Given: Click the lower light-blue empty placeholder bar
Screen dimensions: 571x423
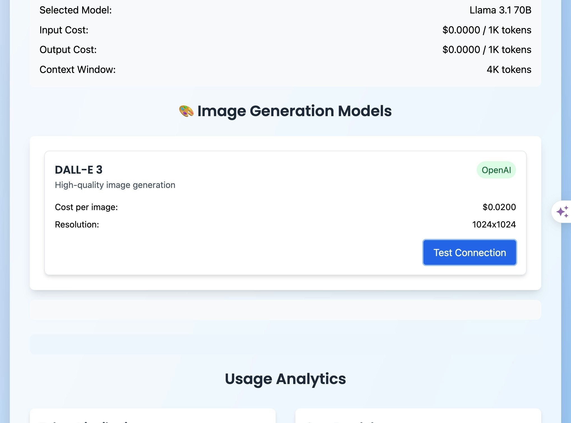Looking at the screenshot, I should (x=285, y=344).
